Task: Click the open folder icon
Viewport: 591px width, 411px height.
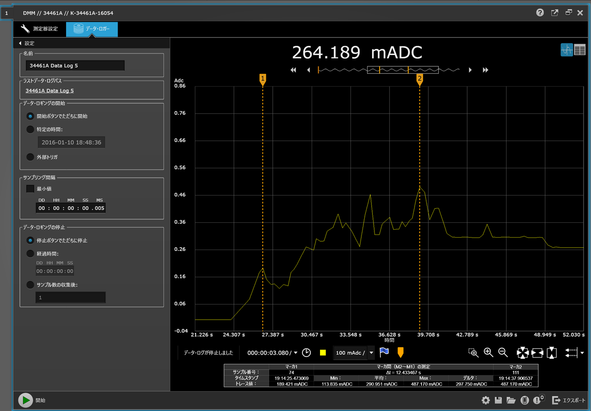Action: coord(511,400)
